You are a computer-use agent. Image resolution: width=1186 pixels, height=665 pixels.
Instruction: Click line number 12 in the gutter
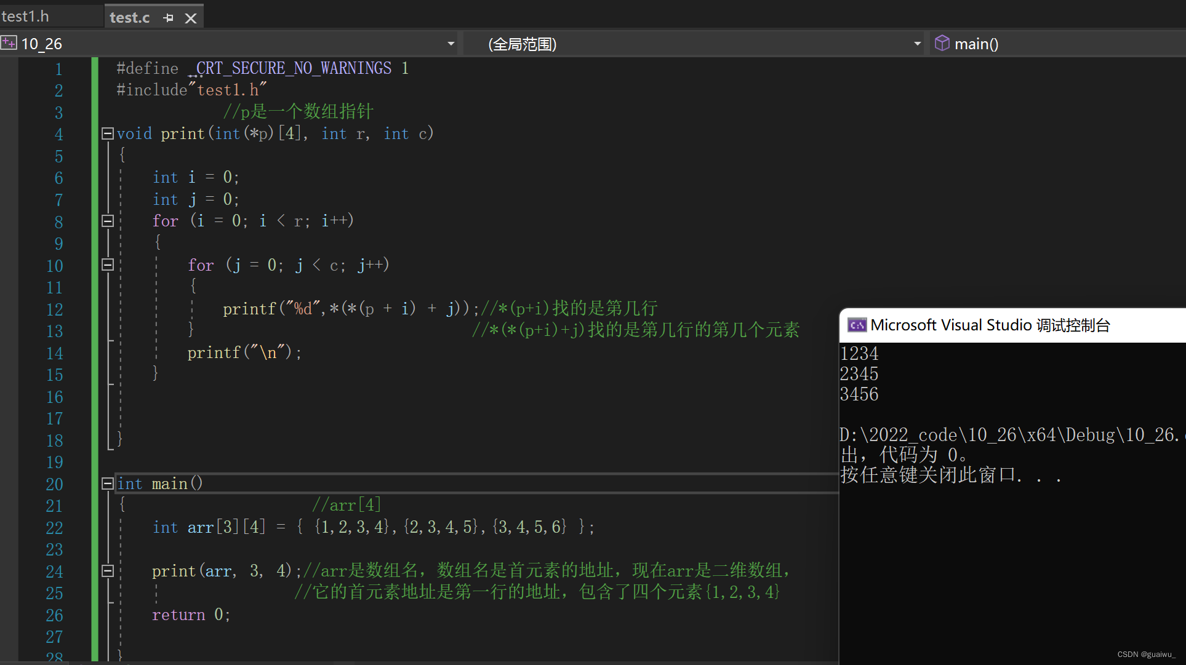pos(54,309)
